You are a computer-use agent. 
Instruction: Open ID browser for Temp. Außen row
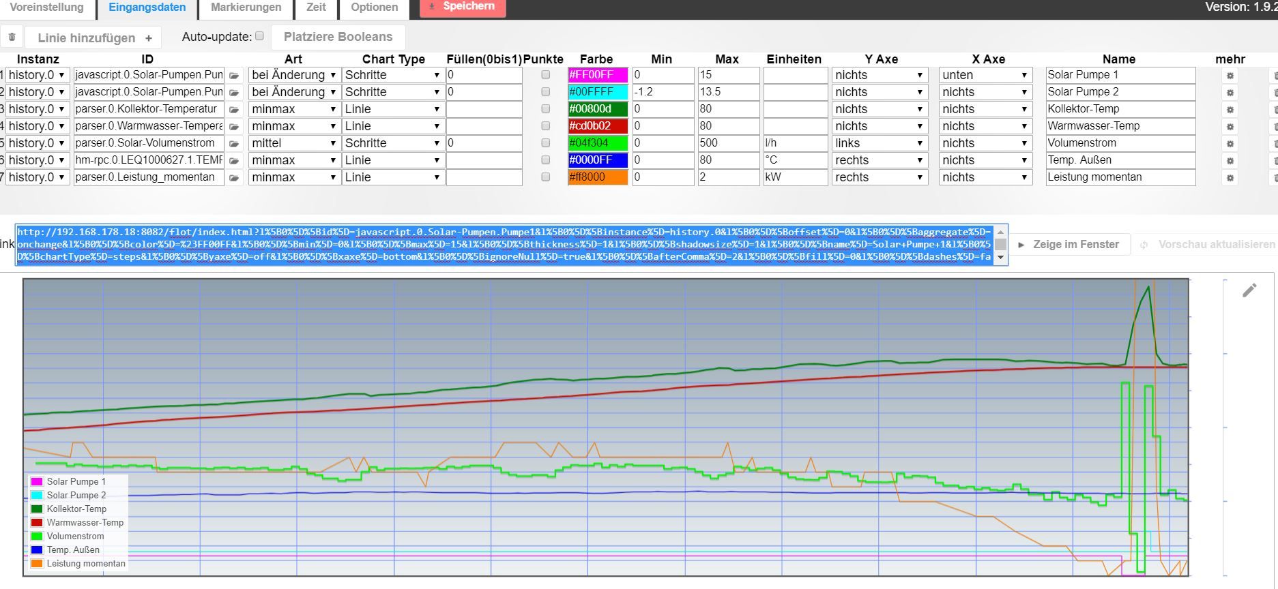point(234,160)
